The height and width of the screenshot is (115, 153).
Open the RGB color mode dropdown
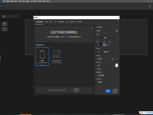pos(103,59)
